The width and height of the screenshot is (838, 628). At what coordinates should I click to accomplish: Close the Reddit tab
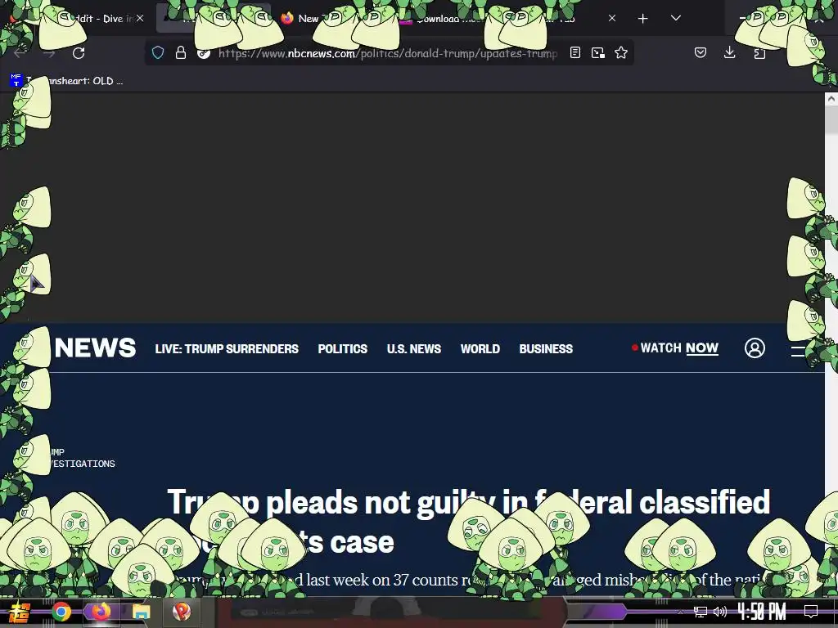click(x=140, y=18)
